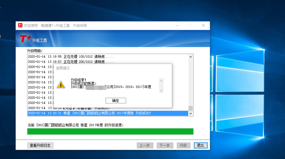
Task: Click the log list scrollbar thumb
Action: tap(190, 108)
